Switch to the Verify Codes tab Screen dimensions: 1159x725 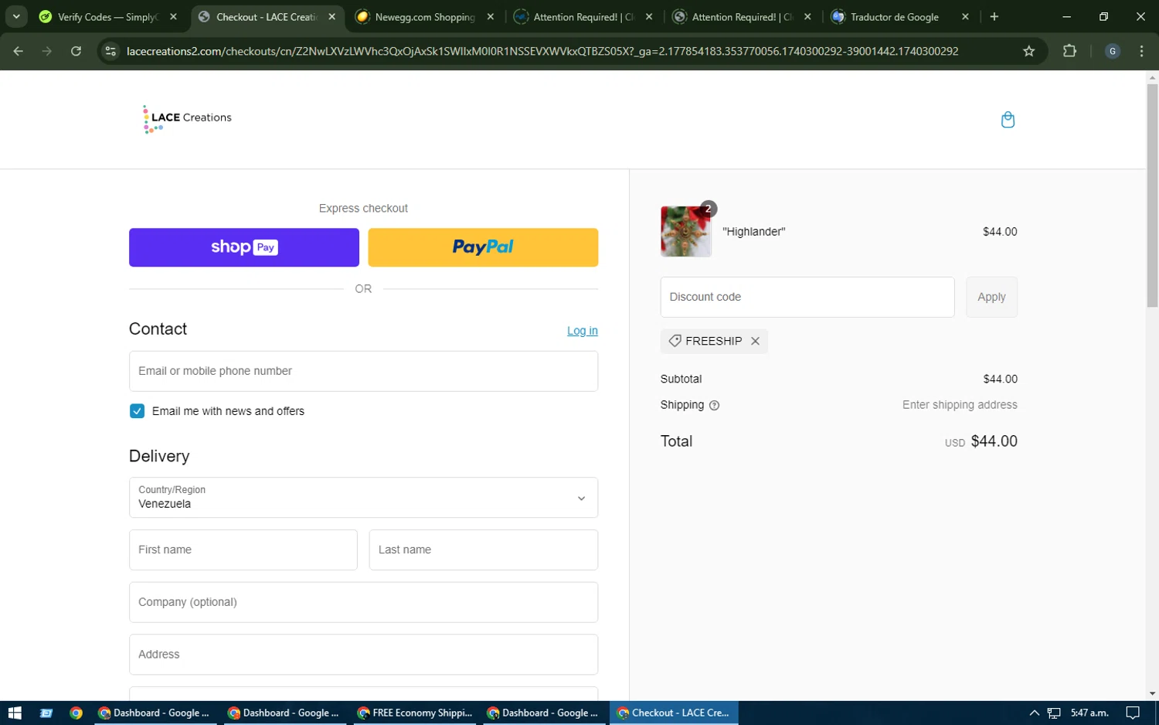coord(107,16)
